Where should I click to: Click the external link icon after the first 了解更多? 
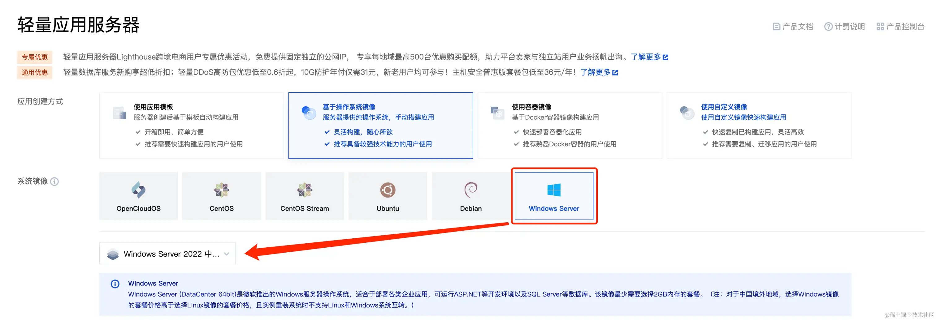click(666, 57)
